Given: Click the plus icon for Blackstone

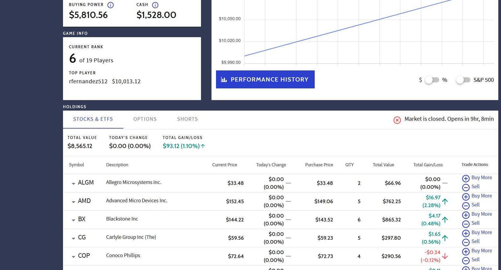Looking at the screenshot, I should click(466, 215).
